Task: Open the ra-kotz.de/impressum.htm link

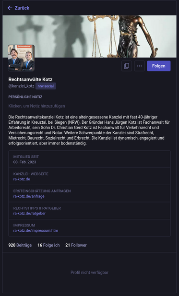Action: (x=36, y=230)
